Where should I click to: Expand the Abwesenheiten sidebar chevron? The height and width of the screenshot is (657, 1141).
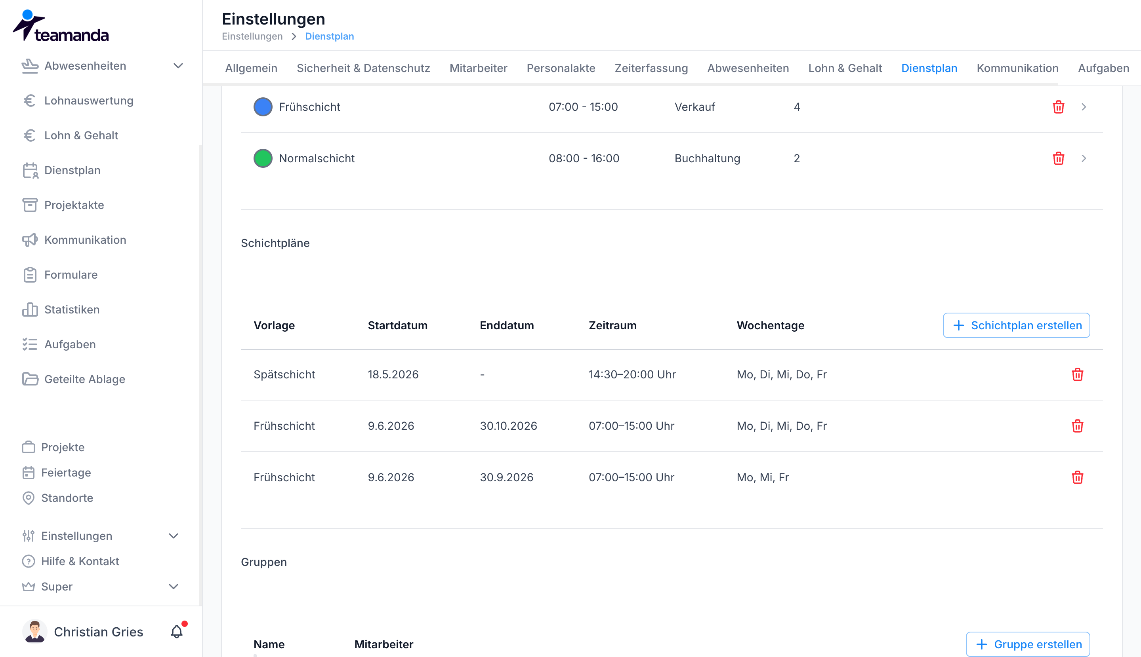[178, 66]
